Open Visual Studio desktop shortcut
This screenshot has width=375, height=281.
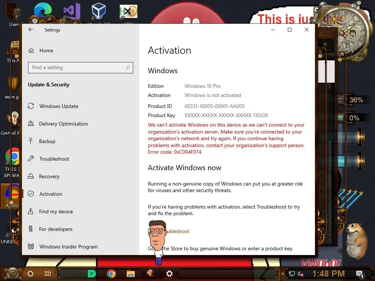click(72, 11)
